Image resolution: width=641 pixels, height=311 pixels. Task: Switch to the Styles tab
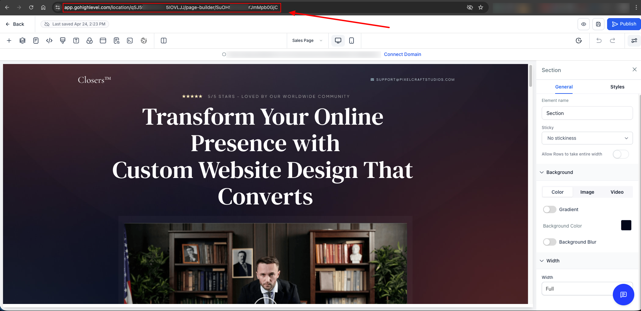(617, 87)
